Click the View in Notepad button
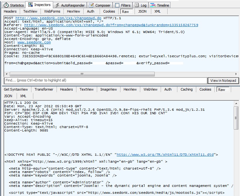Viewport: 240px width, 196px height. pos(223,81)
